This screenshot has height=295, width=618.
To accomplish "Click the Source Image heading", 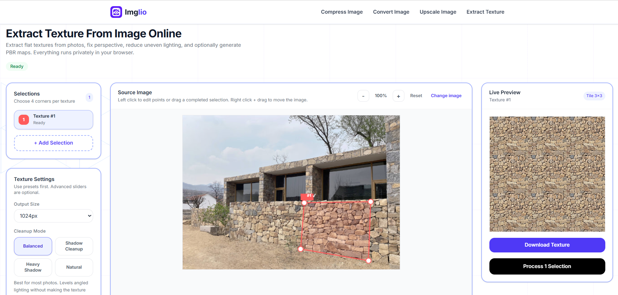I will 135,93.
